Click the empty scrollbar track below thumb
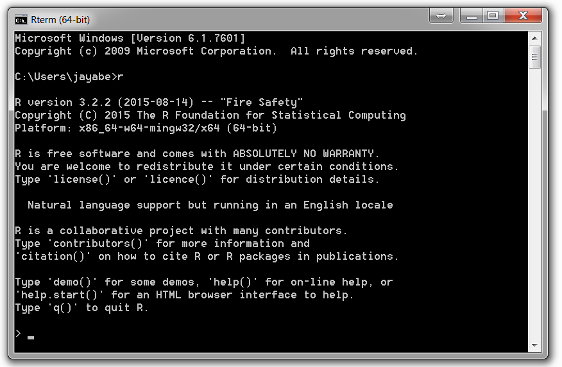This screenshot has height=367, width=562. (x=534, y=203)
